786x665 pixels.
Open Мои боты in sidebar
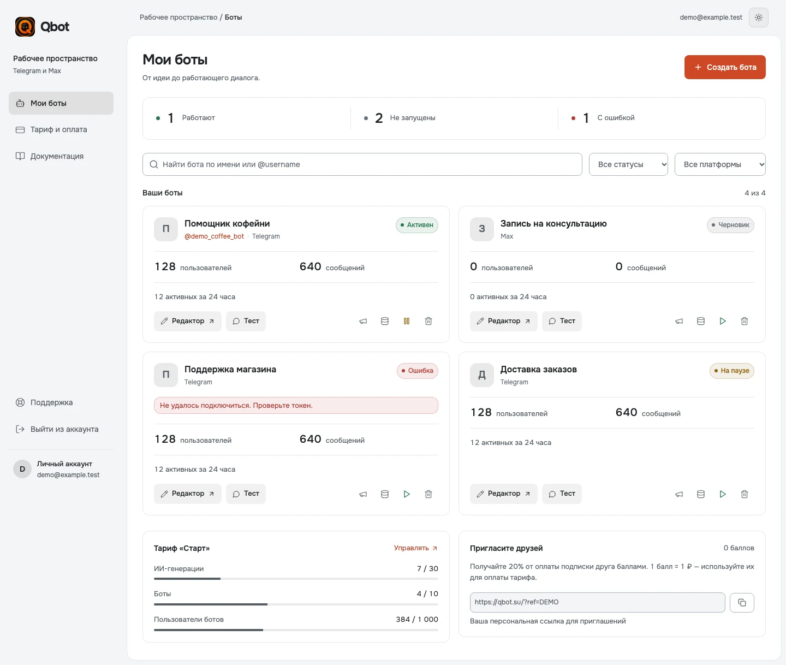tap(61, 103)
